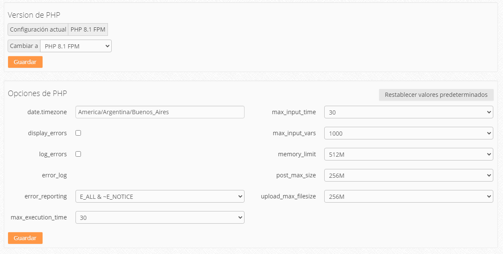Expand the max_input_vars dropdown
The image size is (503, 254).
408,133
